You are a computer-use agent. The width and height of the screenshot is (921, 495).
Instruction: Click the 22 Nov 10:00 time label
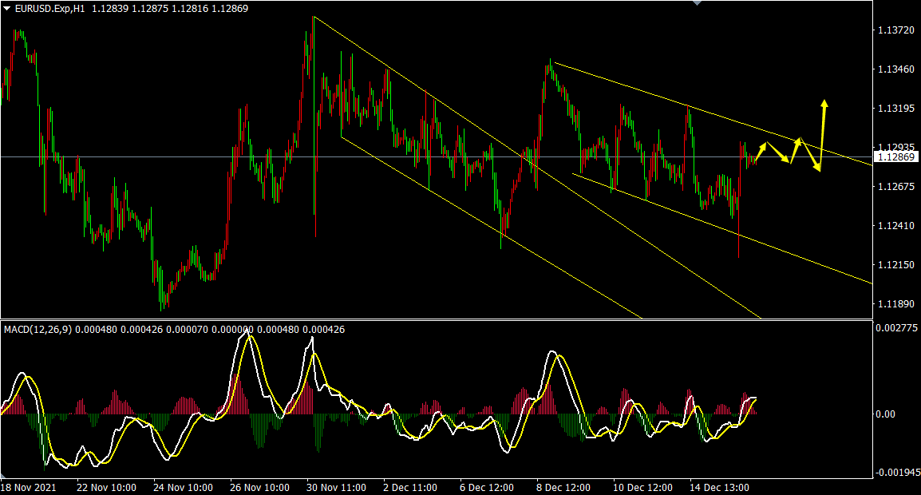point(106,487)
